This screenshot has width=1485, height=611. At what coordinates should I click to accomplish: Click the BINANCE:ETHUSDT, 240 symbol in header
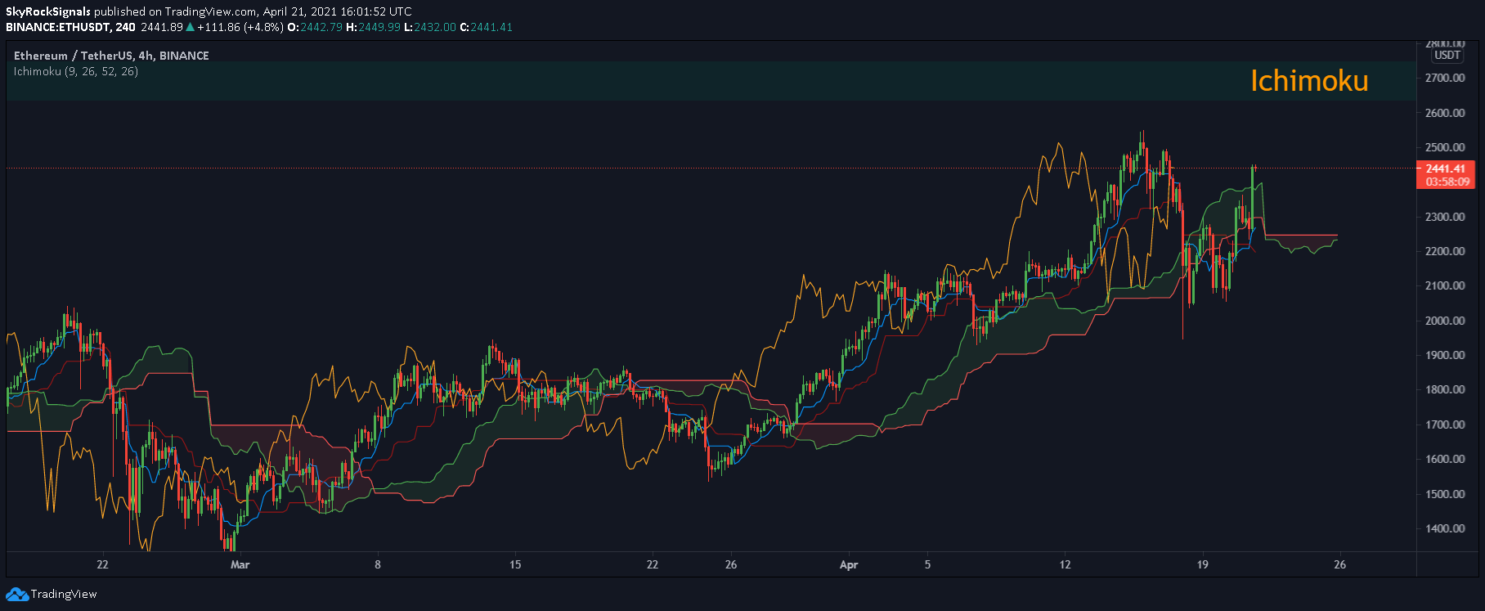click(x=70, y=27)
